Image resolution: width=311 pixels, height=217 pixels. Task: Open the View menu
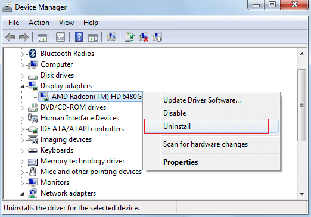(x=66, y=23)
